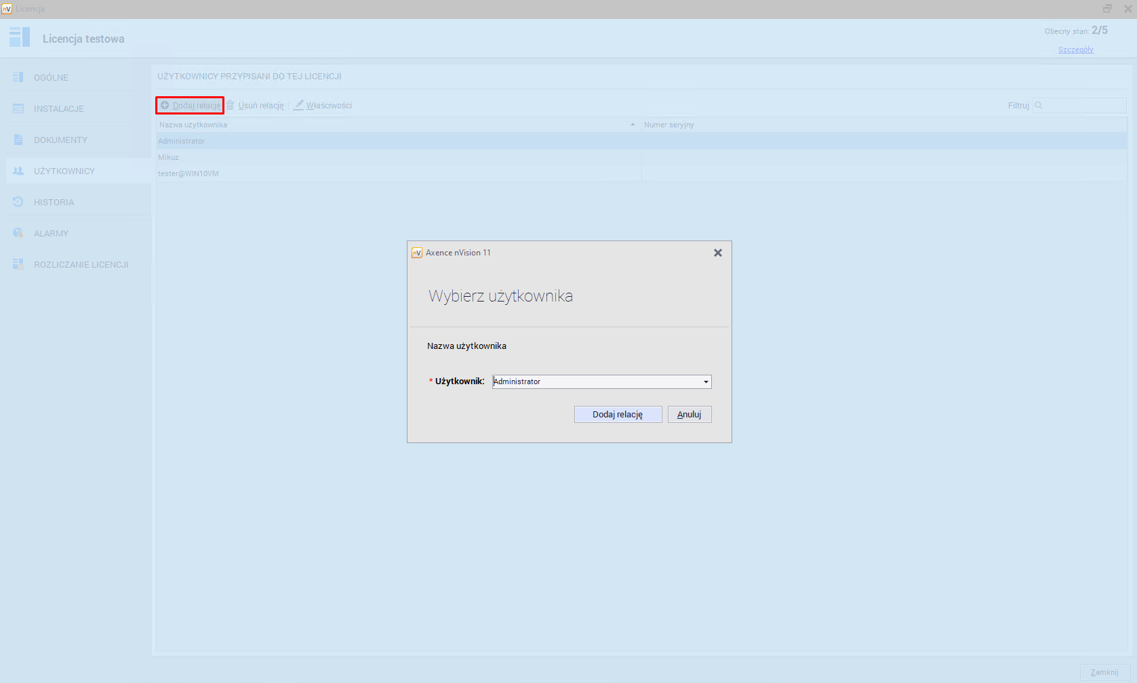Click the ALARMY sidebar icon

click(x=18, y=233)
